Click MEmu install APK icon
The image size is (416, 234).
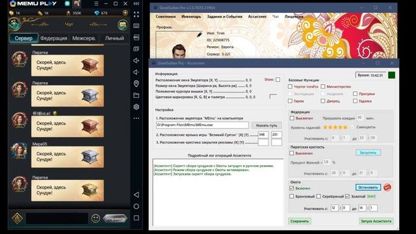136,38
